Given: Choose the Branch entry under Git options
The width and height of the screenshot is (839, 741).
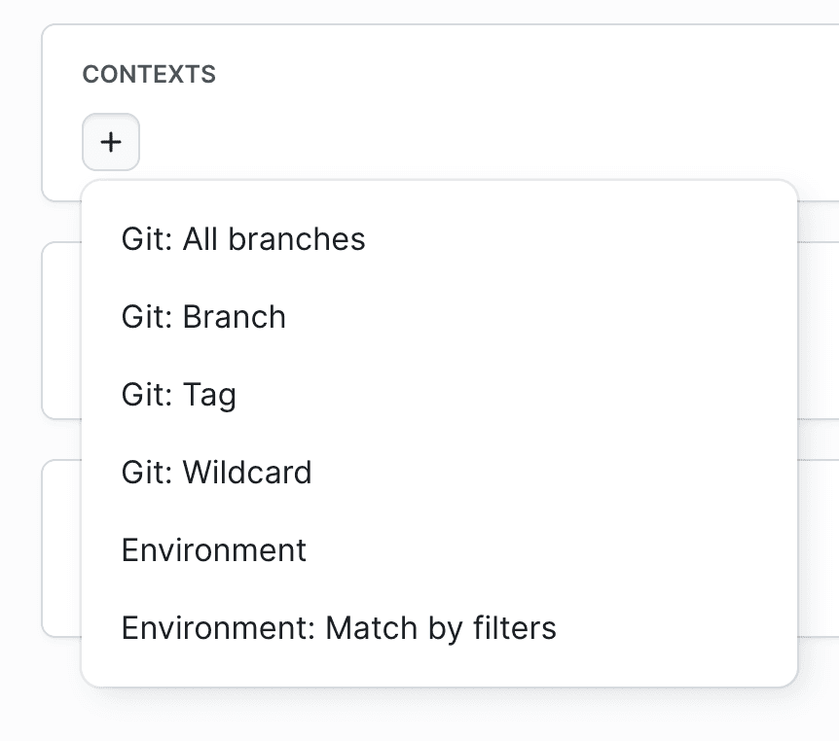Looking at the screenshot, I should pos(203,317).
